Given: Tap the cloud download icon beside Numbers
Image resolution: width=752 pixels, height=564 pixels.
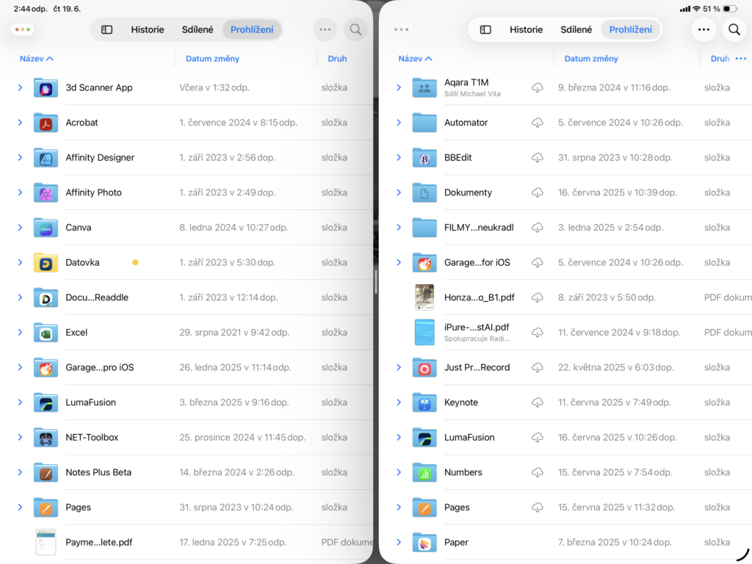Looking at the screenshot, I should click(x=538, y=472).
